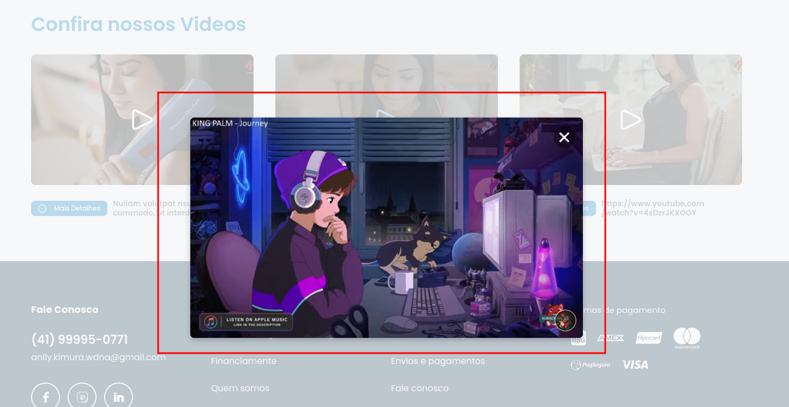This screenshot has width=789, height=407.
Task: Click the anlly.kimura.wdna@gmail.com email
Action: 98,357
